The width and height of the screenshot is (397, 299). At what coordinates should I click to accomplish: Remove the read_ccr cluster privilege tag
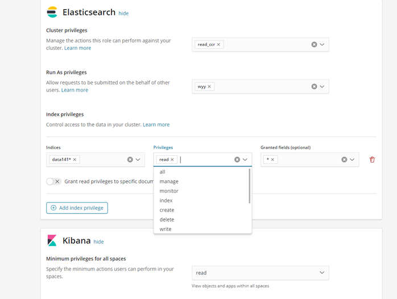(x=218, y=44)
